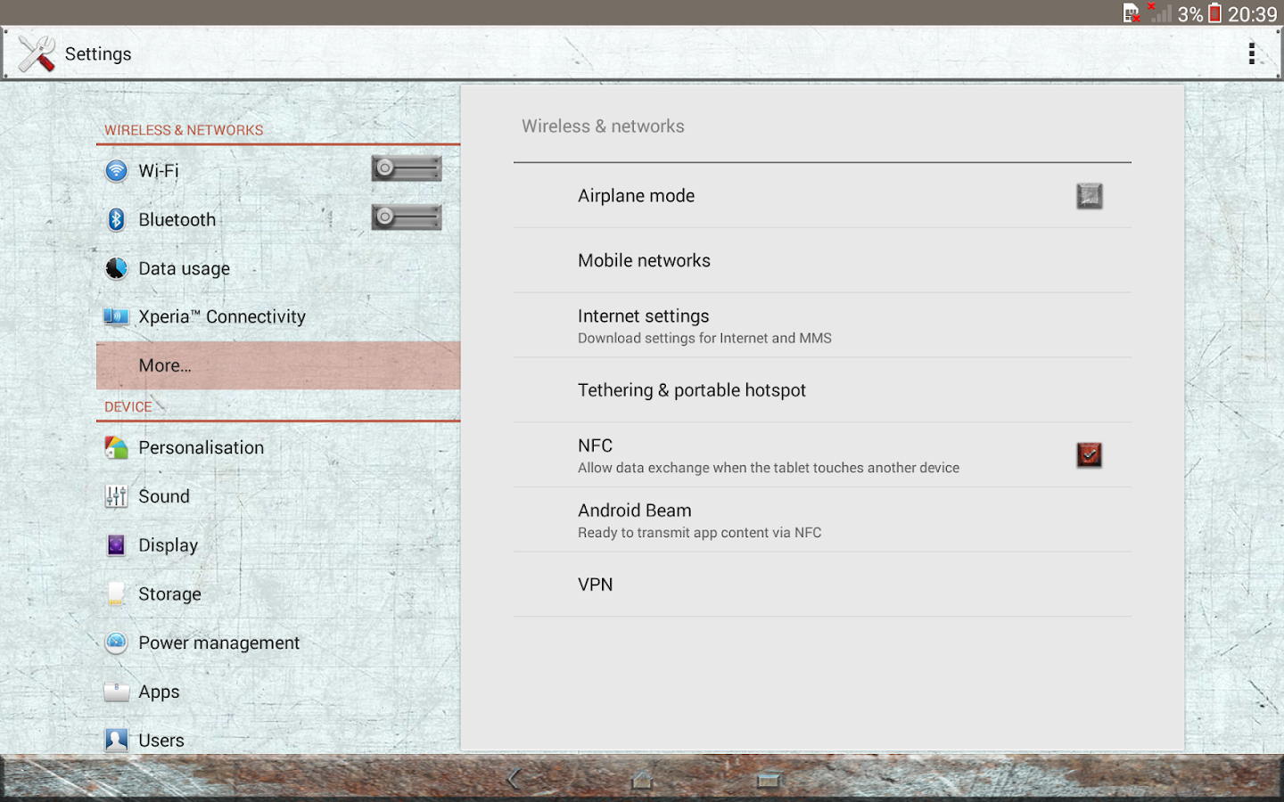1284x802 pixels.
Task: Tap the SIM card error icon
Action: [1132, 13]
